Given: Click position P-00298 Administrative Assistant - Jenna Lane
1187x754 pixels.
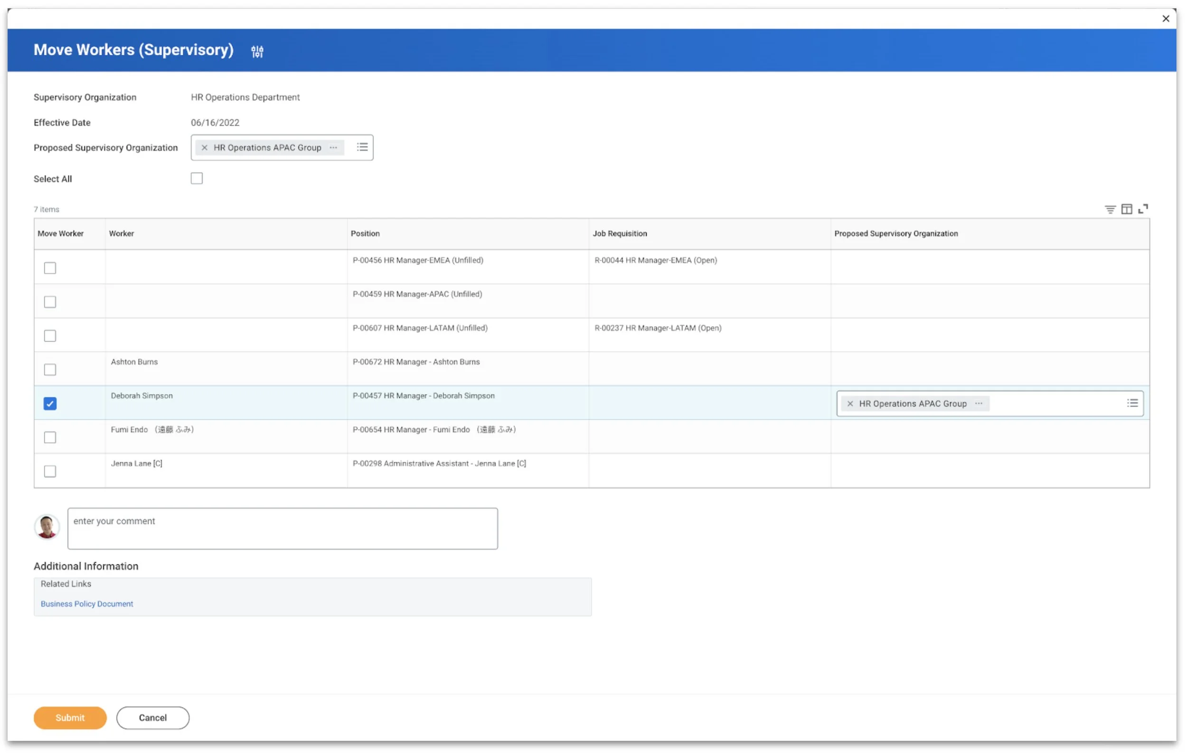Looking at the screenshot, I should (x=439, y=464).
